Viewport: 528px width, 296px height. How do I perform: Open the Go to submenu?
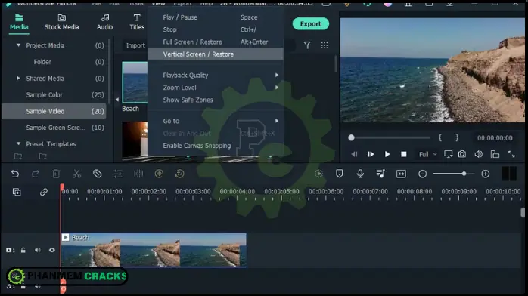pyautogui.click(x=216, y=121)
